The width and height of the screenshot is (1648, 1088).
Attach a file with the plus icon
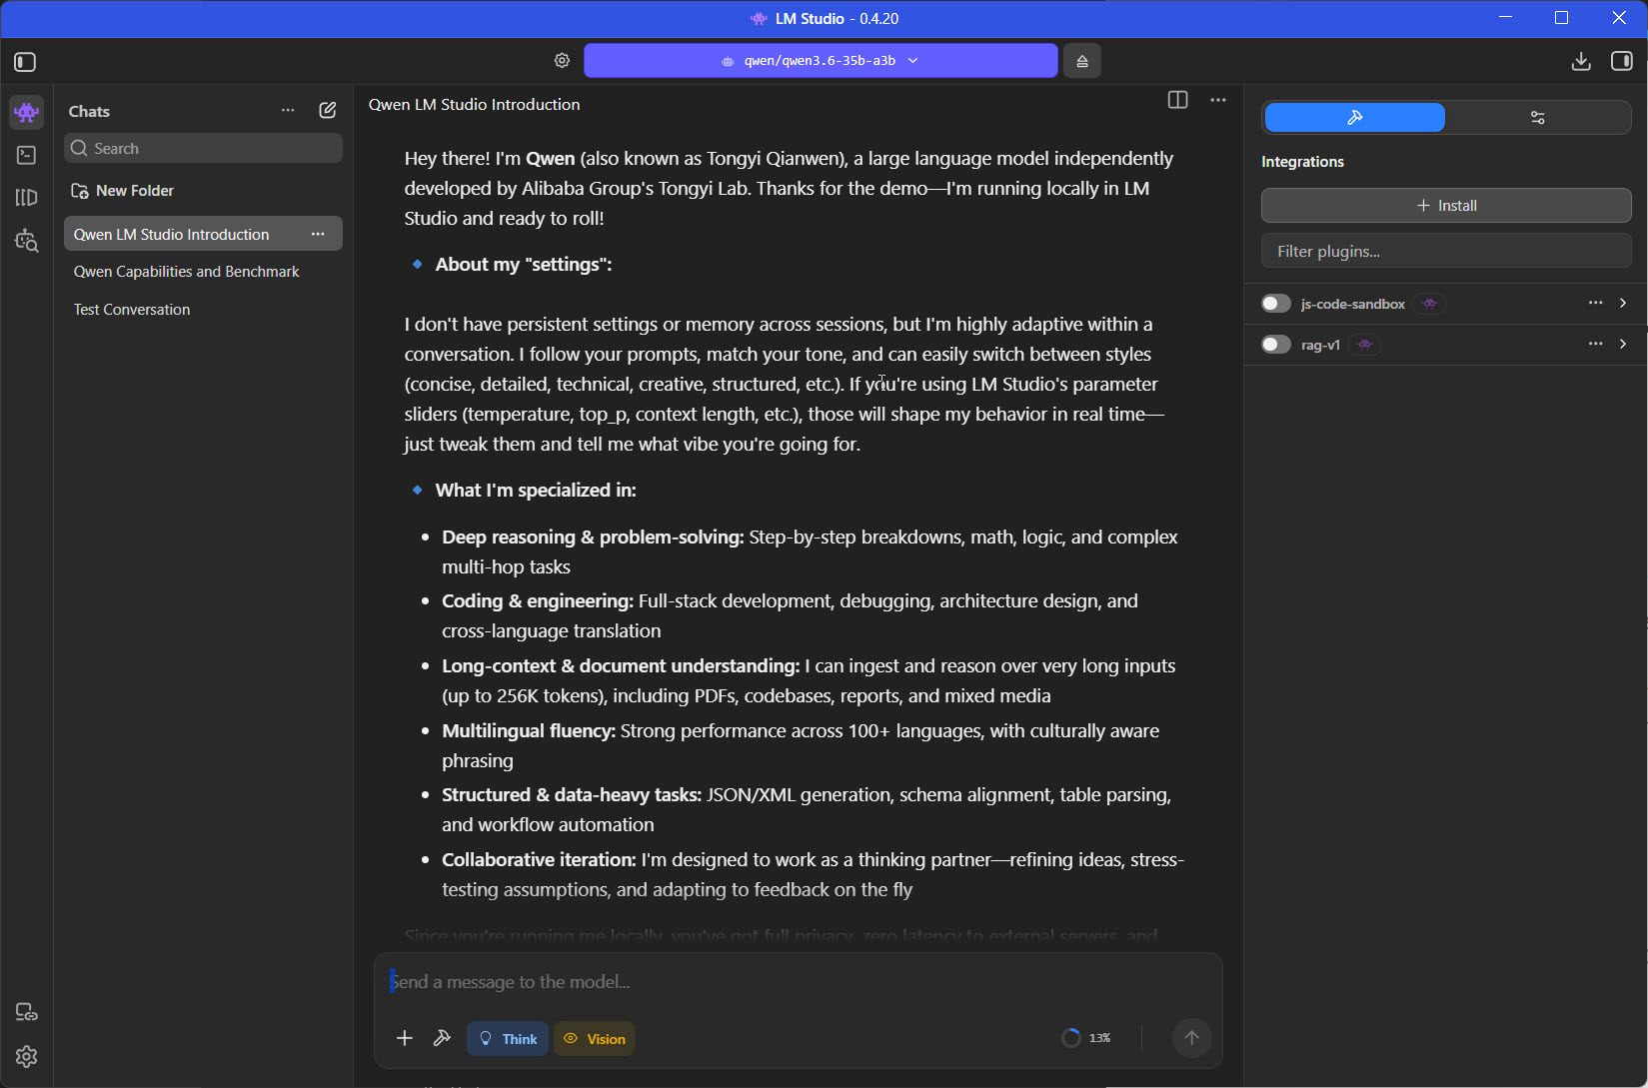(x=405, y=1039)
